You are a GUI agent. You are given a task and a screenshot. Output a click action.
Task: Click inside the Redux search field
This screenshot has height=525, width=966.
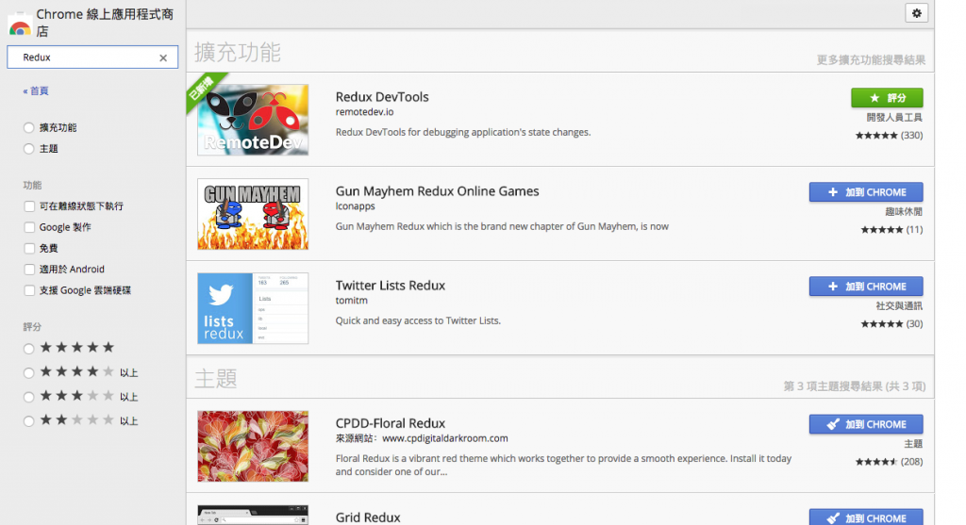92,57
